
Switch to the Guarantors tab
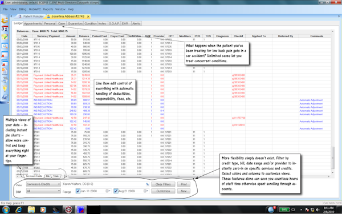click(75, 23)
